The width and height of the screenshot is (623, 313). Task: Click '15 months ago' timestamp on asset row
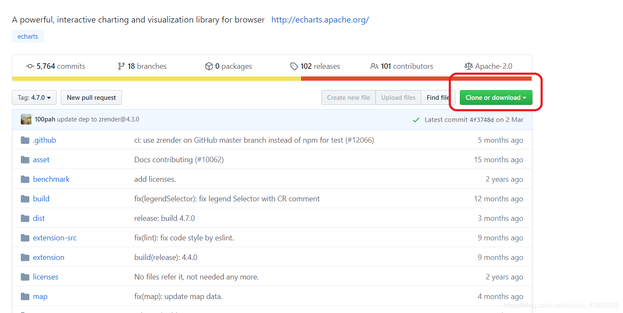498,160
